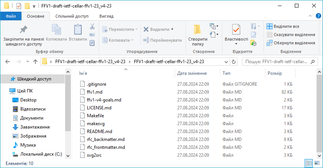Click the Cut scissors icon

tap(92, 27)
